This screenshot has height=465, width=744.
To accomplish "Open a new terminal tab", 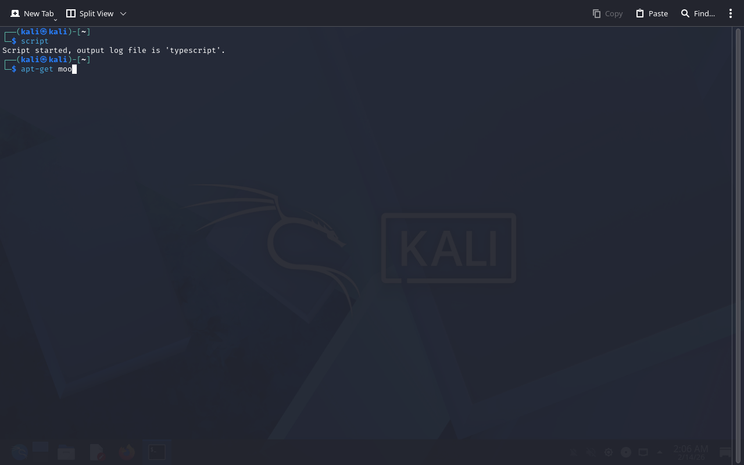I will coord(32,13).
